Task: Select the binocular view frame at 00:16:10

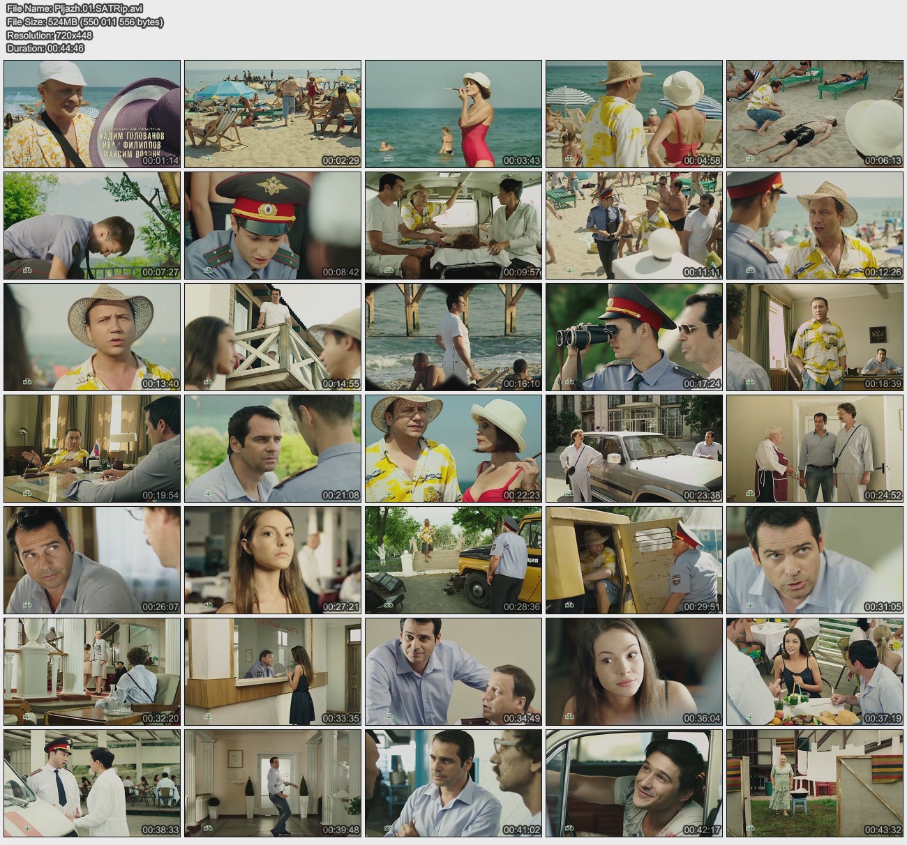Action: point(453,337)
